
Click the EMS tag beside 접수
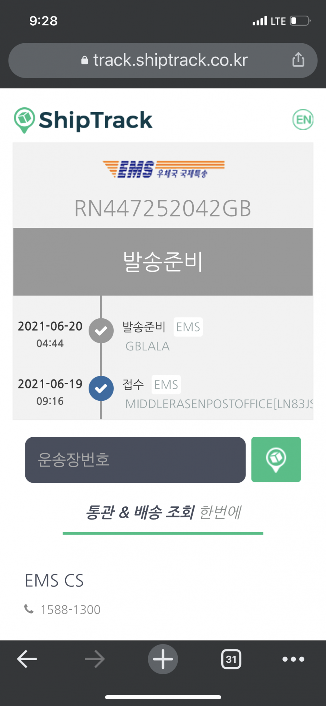[x=166, y=385]
